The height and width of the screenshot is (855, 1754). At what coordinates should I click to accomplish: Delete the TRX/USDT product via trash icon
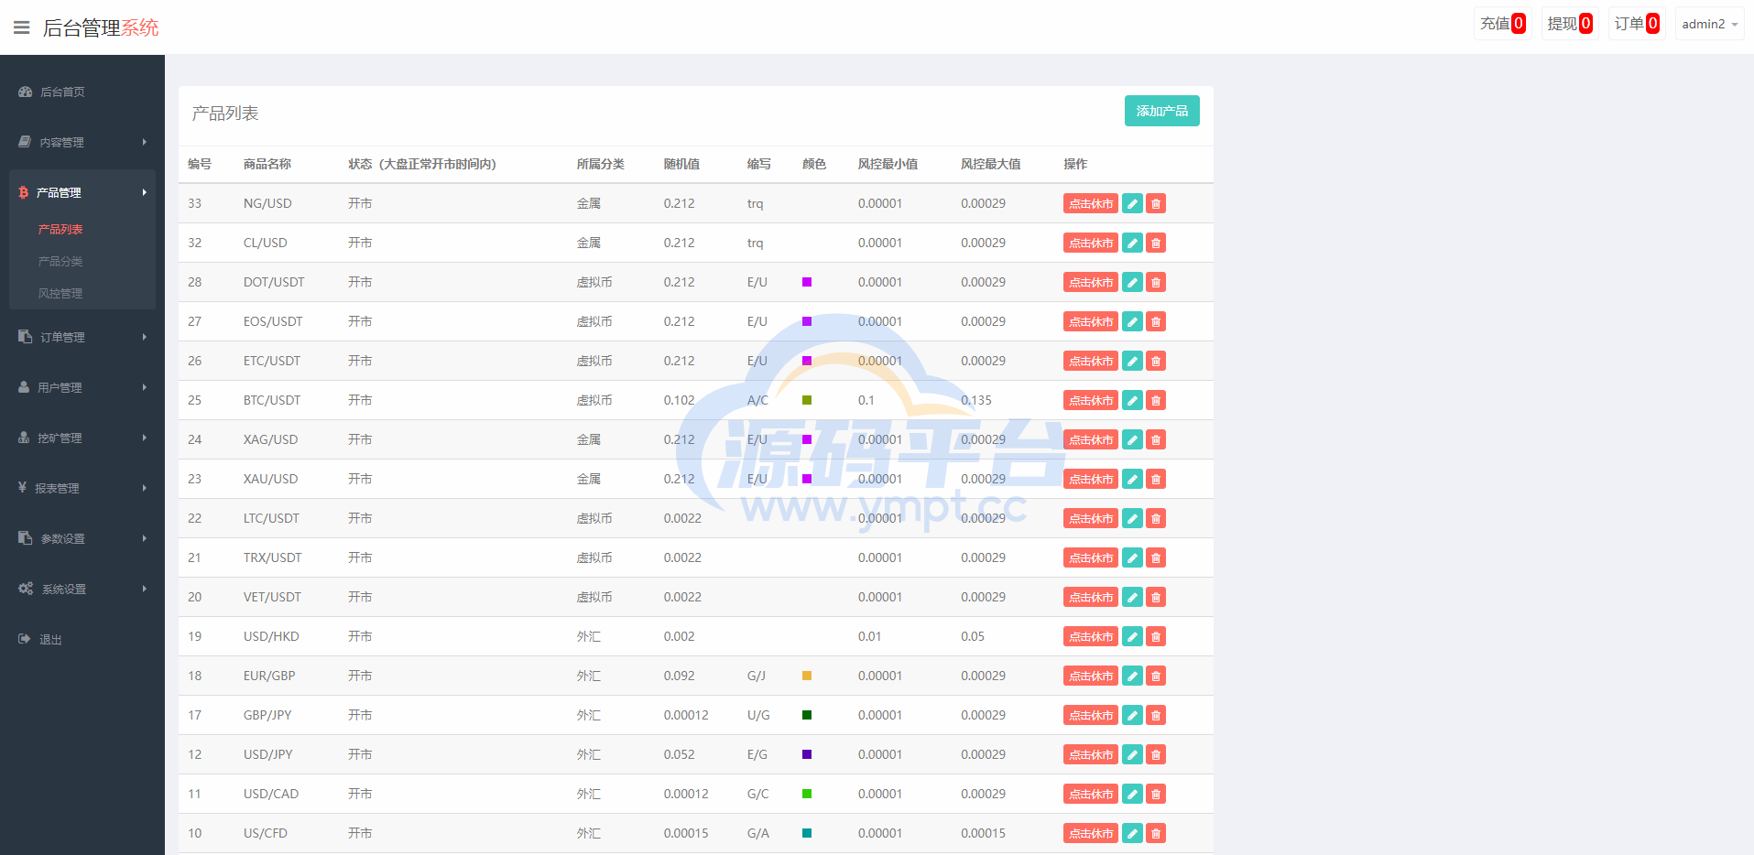pyautogui.click(x=1156, y=557)
